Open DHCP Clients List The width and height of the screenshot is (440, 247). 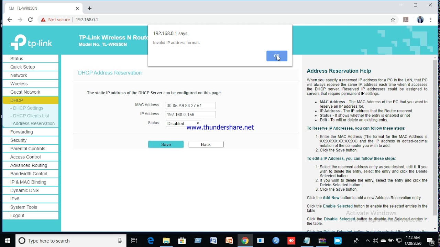pos(30,116)
